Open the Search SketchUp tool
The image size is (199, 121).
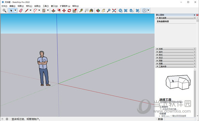[4, 10]
